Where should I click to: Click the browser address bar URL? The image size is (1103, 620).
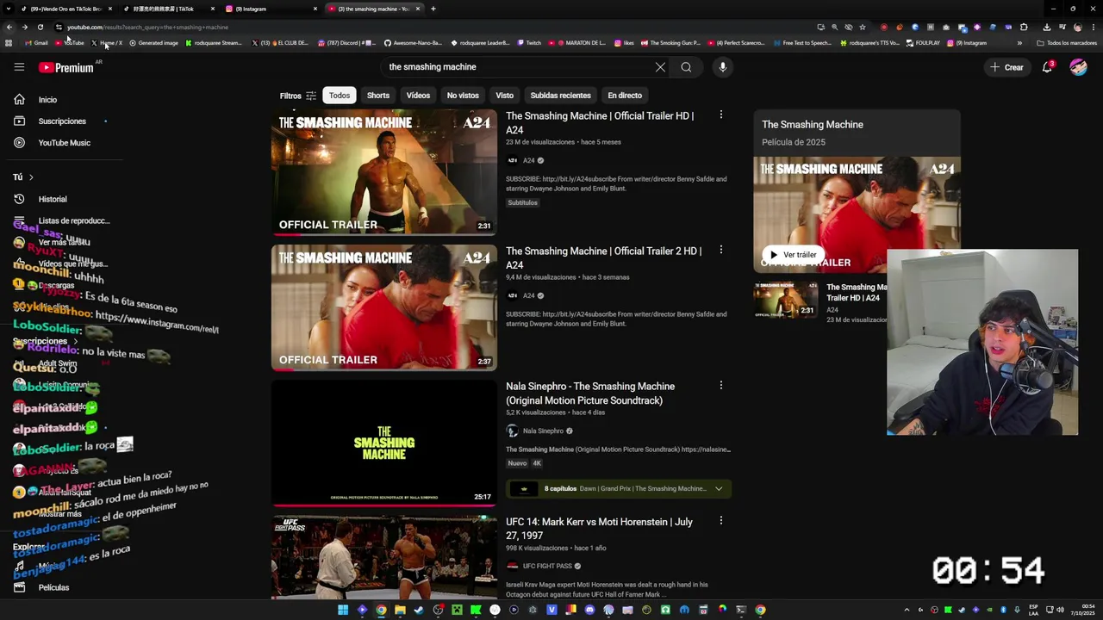pyautogui.click(x=147, y=27)
